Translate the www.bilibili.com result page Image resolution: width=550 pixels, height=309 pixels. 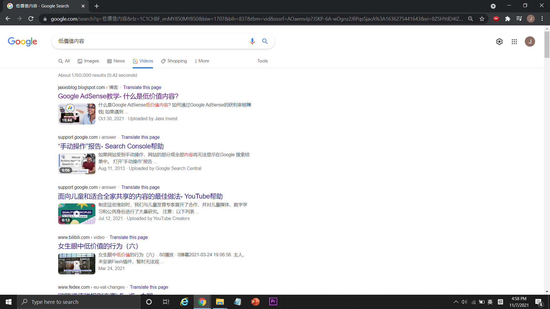point(129,237)
